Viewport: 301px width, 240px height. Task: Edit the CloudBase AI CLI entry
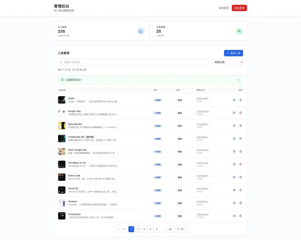234,164
